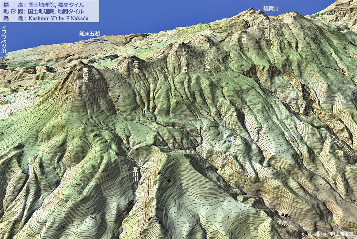
Task: Select the オッカバケ岳 peak label
Action: pos(207,56)
